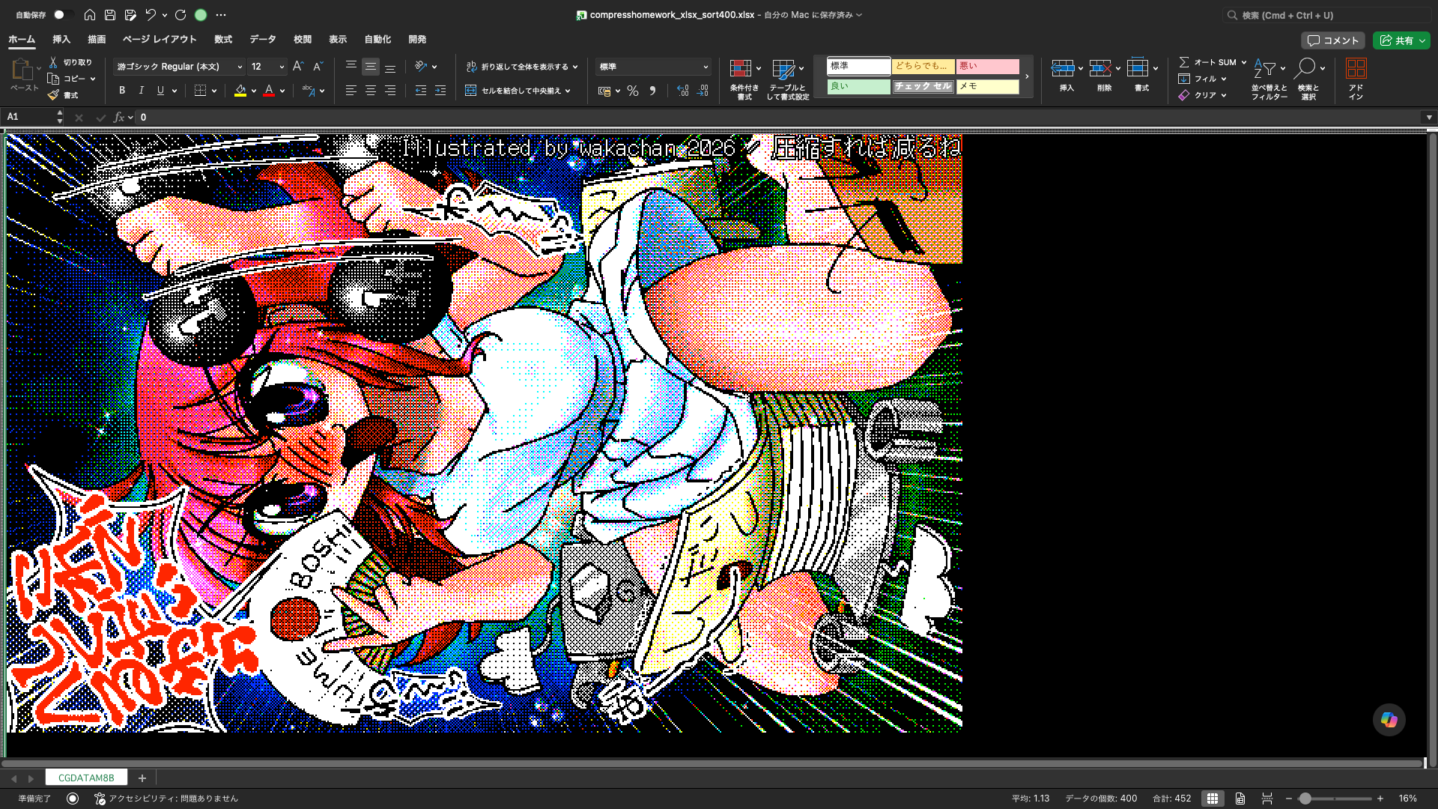Viewport: 1438px width, 809px height.
Task: Click the increase decimal places icon
Action: 682,91
